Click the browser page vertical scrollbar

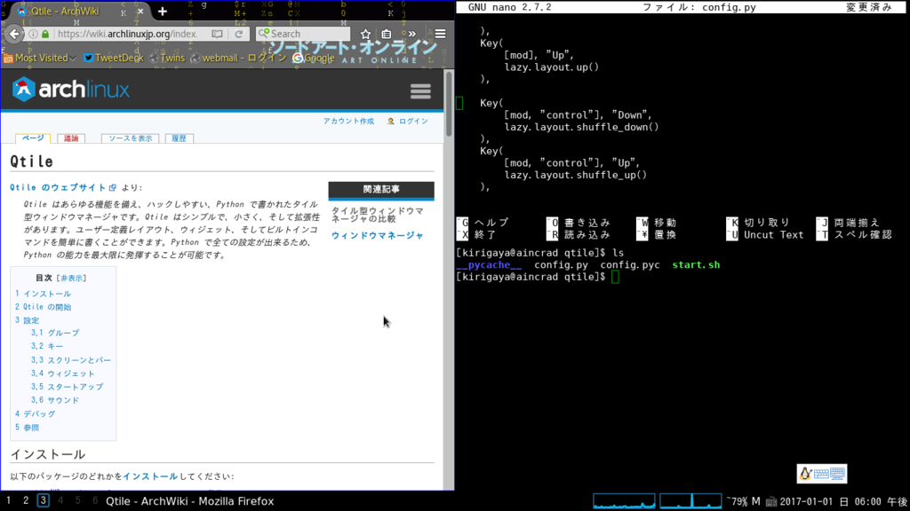coord(449,279)
